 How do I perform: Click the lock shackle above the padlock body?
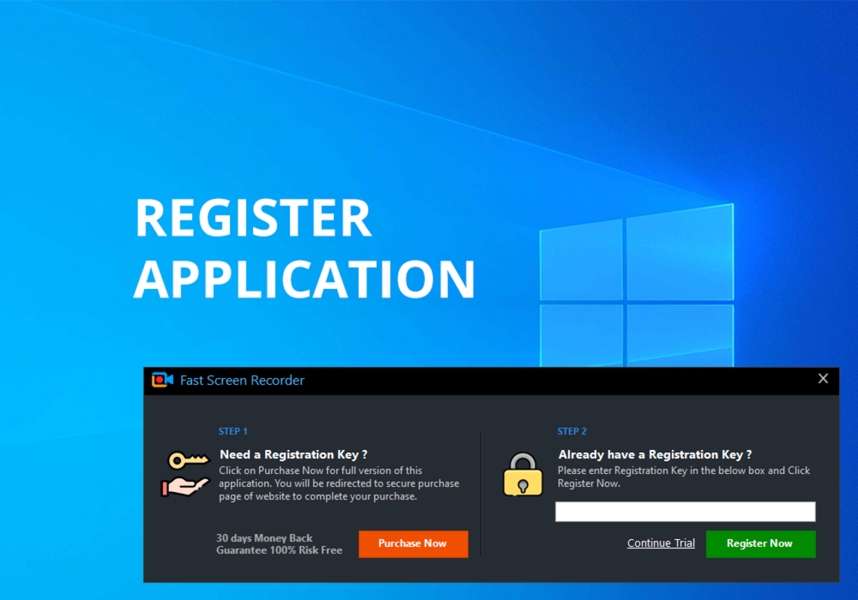(522, 460)
